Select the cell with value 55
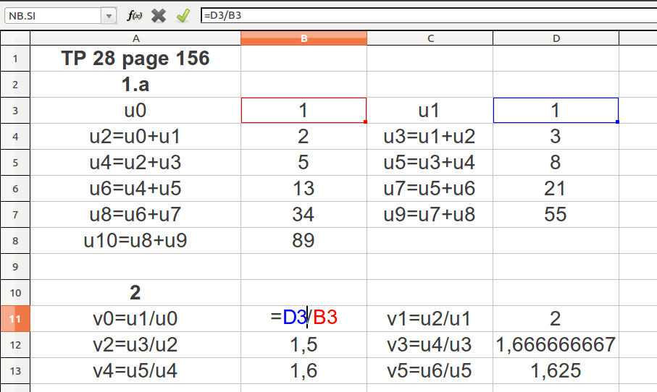 (x=556, y=214)
